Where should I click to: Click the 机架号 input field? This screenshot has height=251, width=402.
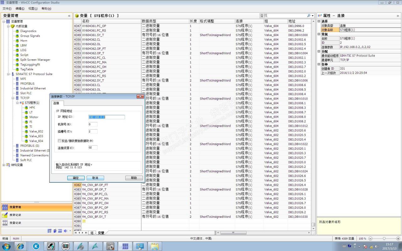click(93, 124)
